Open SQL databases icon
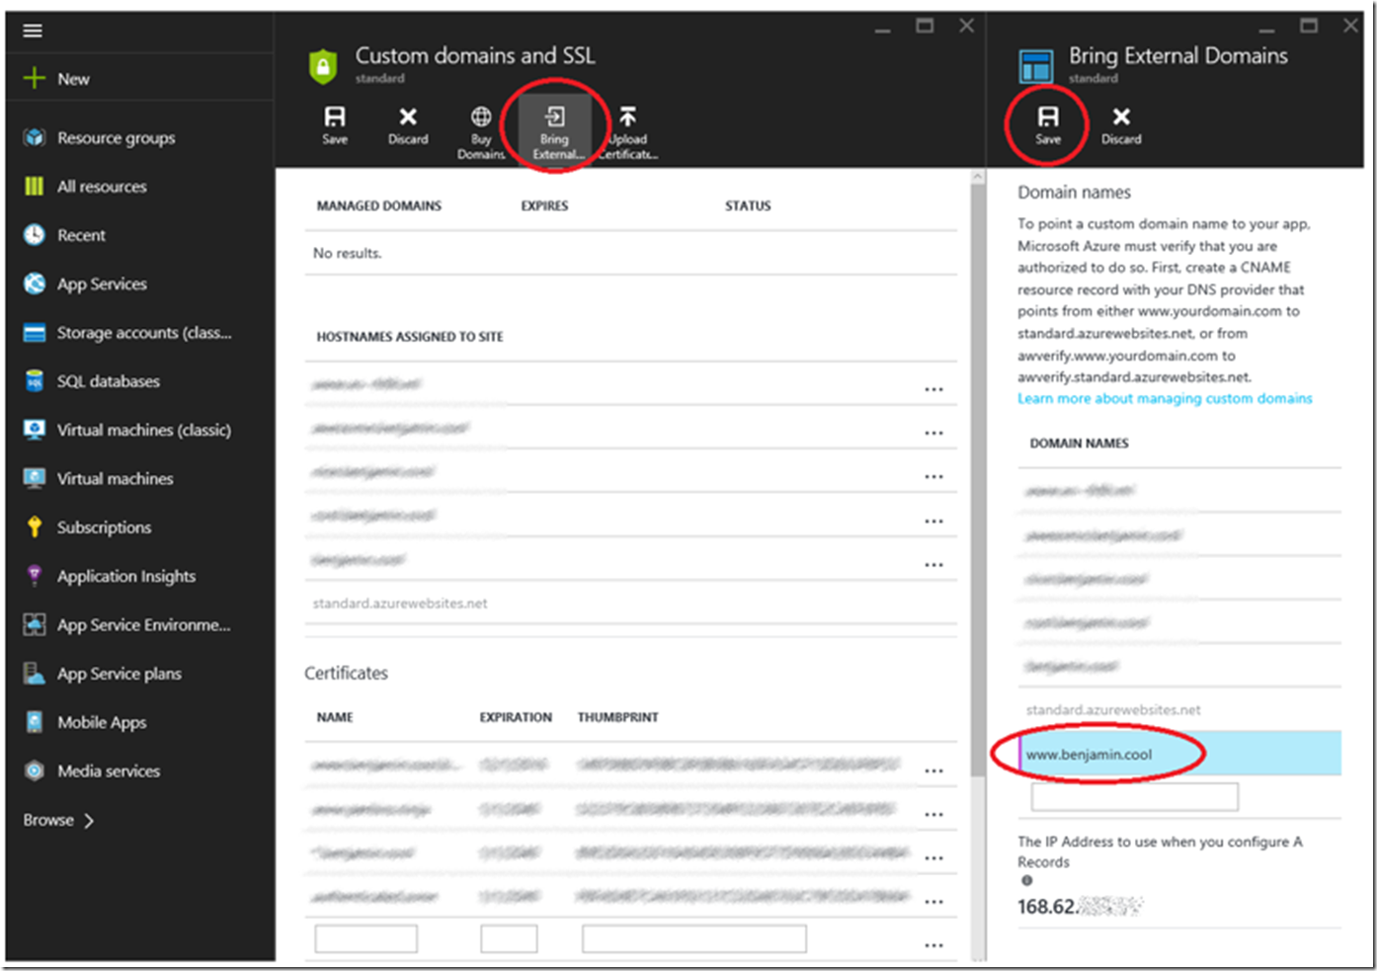 coord(35,380)
